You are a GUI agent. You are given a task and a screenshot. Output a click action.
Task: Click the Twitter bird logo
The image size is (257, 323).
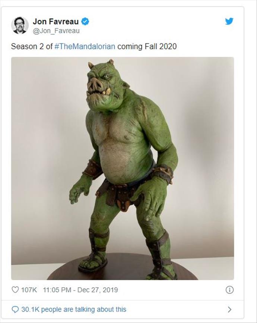(229, 21)
